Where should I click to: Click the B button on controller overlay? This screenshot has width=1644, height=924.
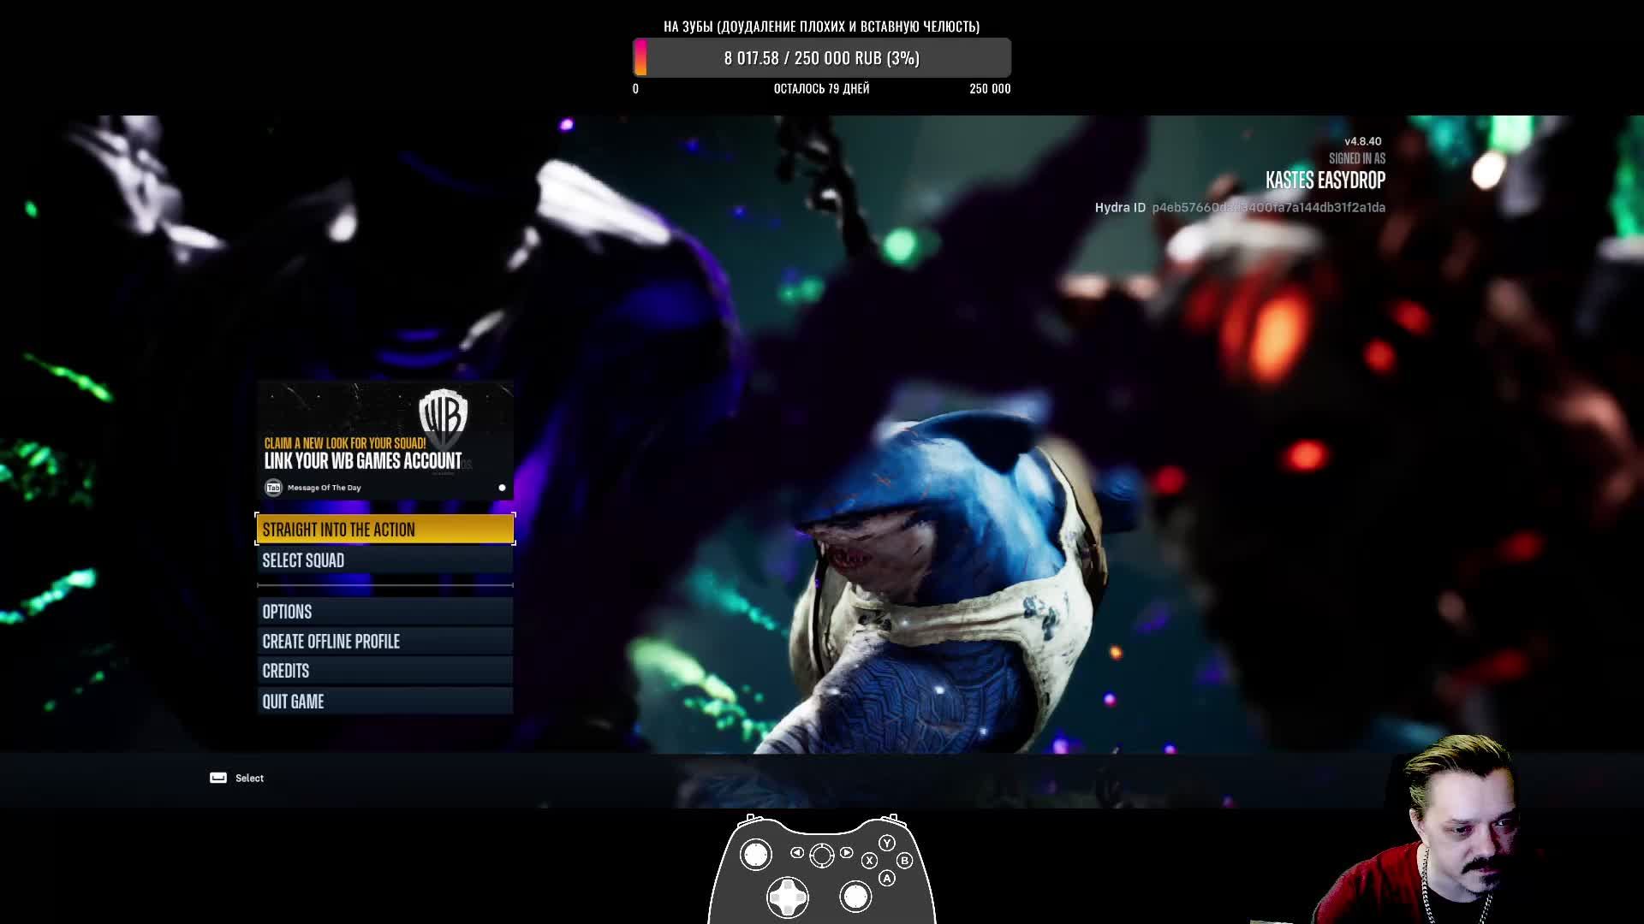[904, 861]
